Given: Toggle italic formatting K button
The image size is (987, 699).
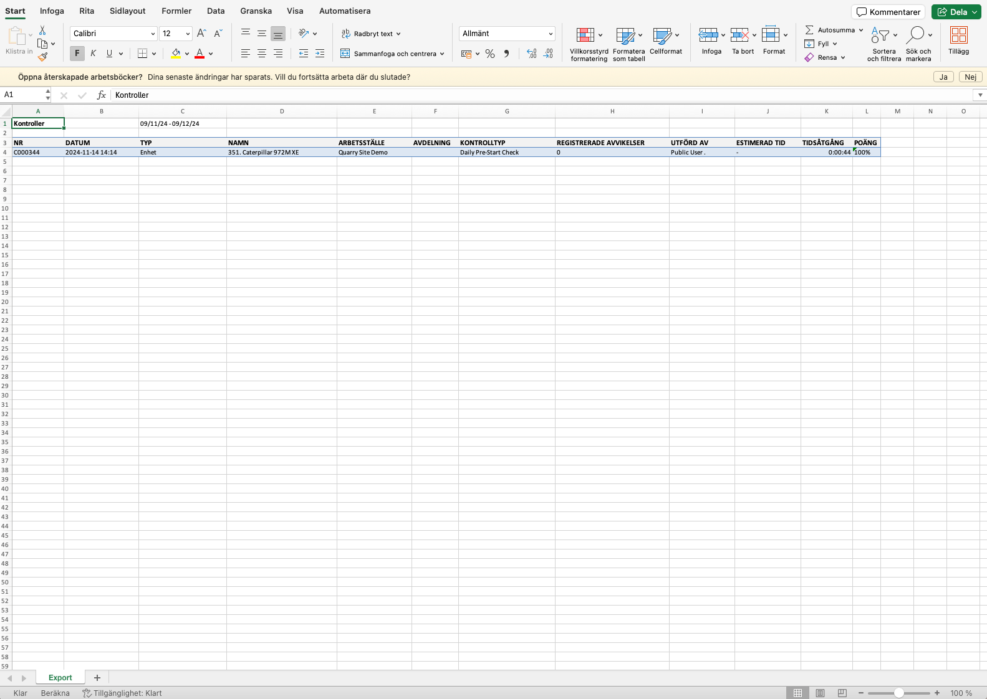Looking at the screenshot, I should pyautogui.click(x=93, y=54).
